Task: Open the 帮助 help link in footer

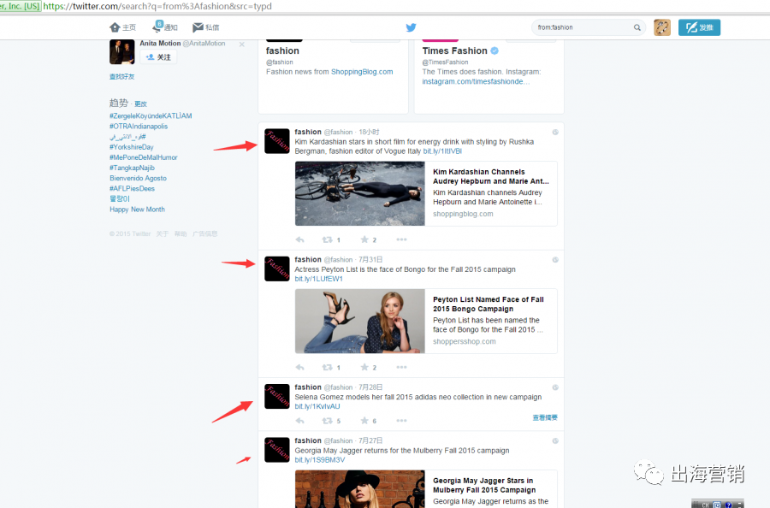Action: click(x=181, y=234)
